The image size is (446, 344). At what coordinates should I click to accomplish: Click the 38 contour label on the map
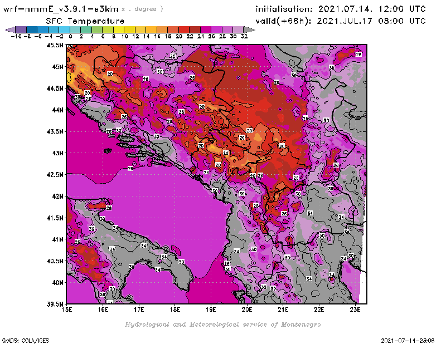tap(347, 232)
